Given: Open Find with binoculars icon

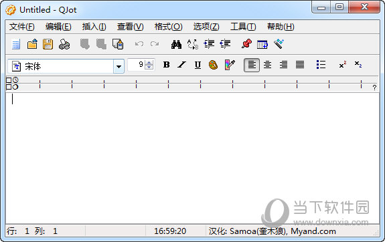Looking at the screenshot, I should 176,44.
